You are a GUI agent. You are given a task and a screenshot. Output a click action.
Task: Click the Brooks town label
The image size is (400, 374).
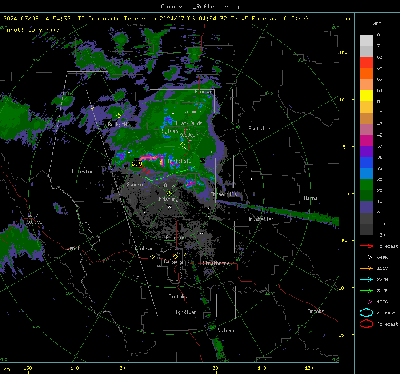[x=316, y=311]
